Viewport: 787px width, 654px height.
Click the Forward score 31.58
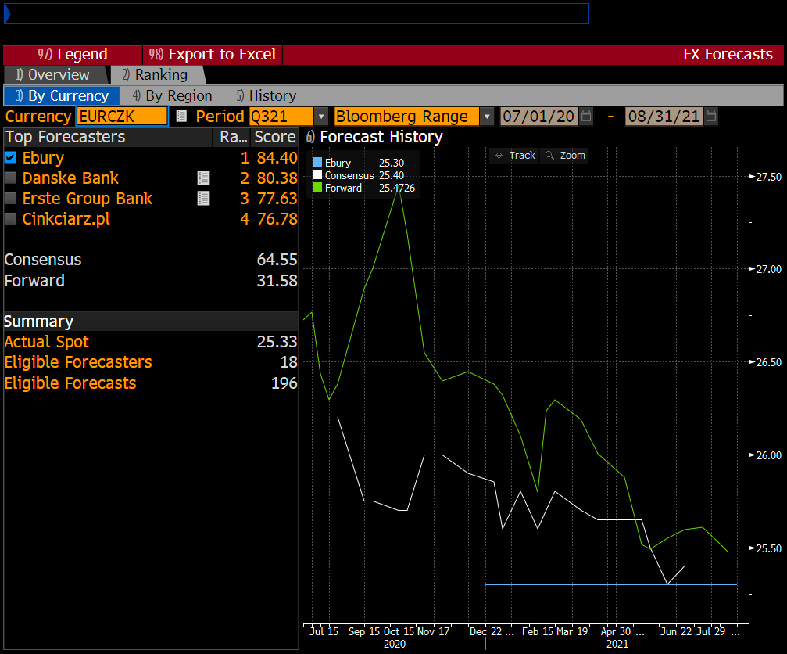pyautogui.click(x=277, y=281)
